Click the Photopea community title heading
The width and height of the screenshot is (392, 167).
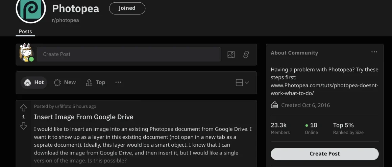coord(75,9)
